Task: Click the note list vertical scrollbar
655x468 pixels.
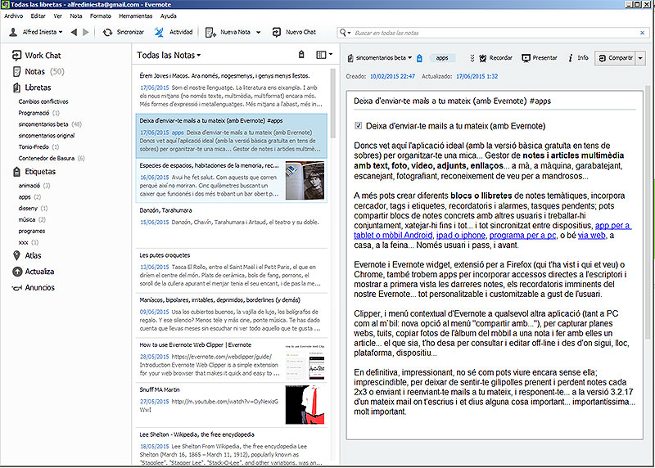Action: (x=332, y=104)
